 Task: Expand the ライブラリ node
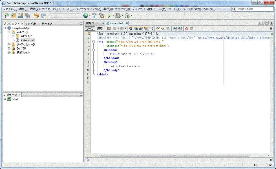tap(9, 48)
